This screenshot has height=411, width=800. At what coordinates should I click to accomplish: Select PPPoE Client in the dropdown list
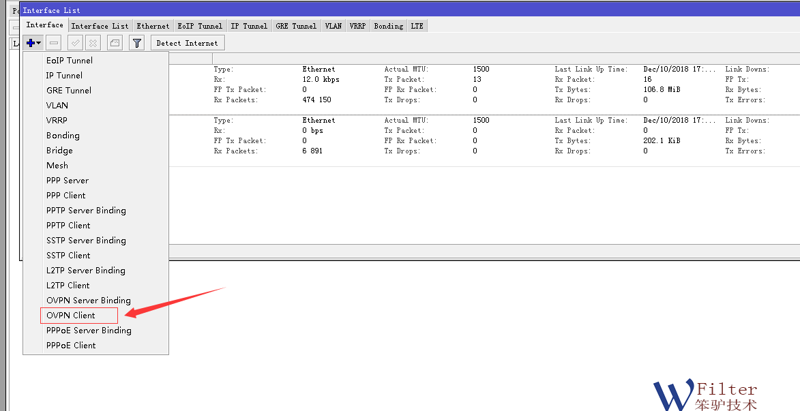click(x=71, y=346)
